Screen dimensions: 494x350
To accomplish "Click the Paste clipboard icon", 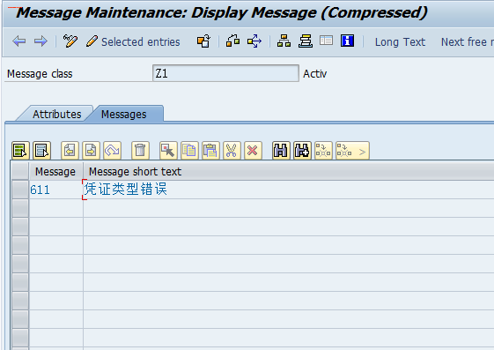I will point(210,150).
